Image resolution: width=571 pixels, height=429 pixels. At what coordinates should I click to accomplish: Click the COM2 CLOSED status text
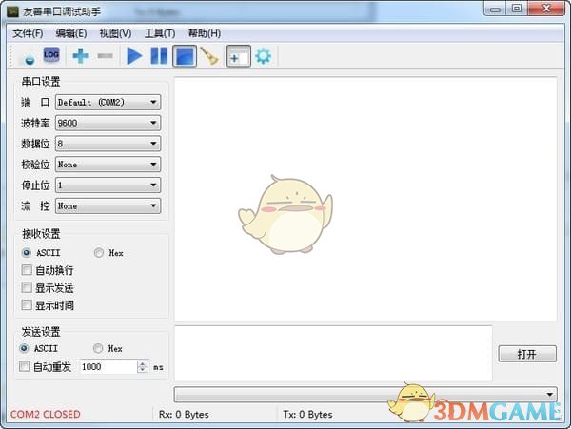[45, 415]
